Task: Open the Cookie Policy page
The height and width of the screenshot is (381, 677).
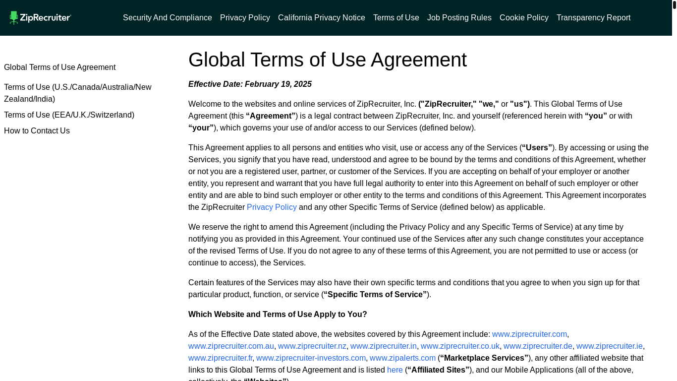Action: click(x=524, y=18)
